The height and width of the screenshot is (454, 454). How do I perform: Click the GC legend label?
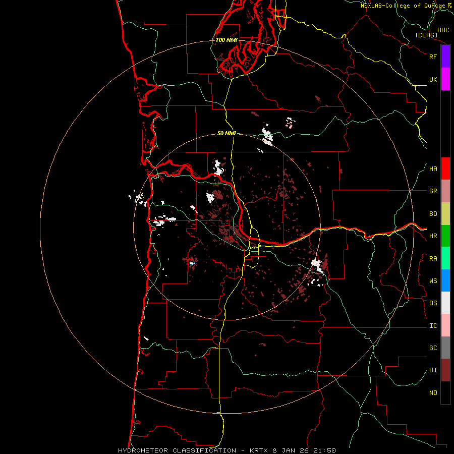433,348
